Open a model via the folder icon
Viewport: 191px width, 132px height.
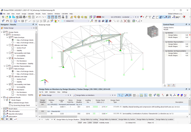tap(7, 17)
